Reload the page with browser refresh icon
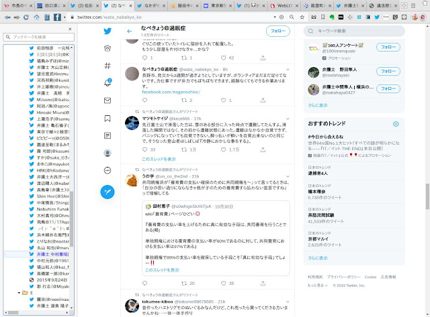This screenshot has height=317, width=430. coord(26,17)
